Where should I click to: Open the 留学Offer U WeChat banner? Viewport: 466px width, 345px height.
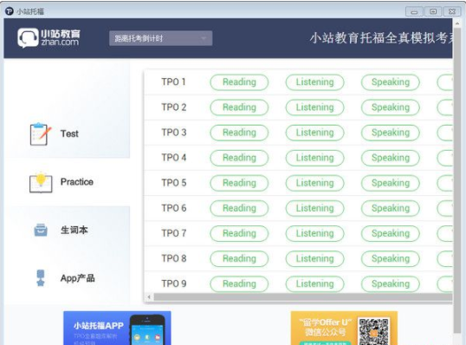point(344,328)
